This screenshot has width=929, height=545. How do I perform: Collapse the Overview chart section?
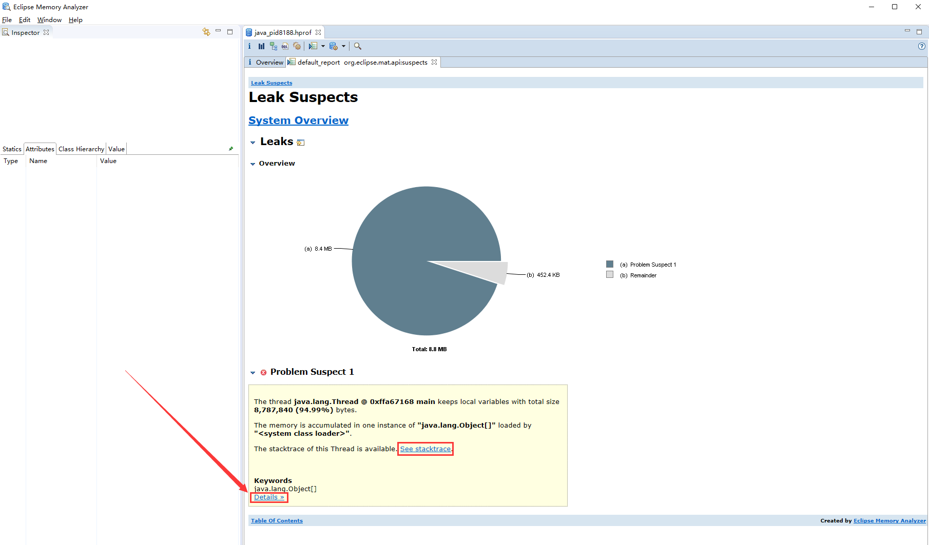click(253, 164)
